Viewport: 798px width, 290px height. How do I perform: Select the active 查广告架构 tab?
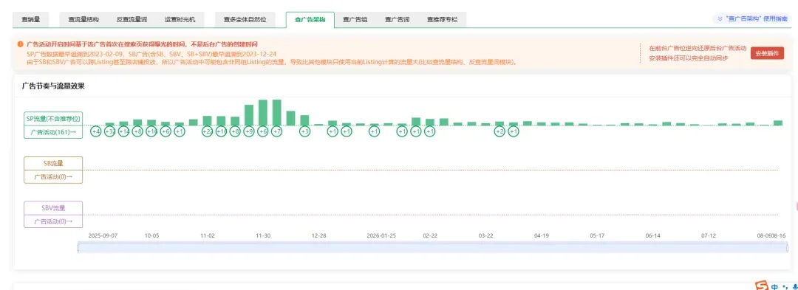(310, 19)
